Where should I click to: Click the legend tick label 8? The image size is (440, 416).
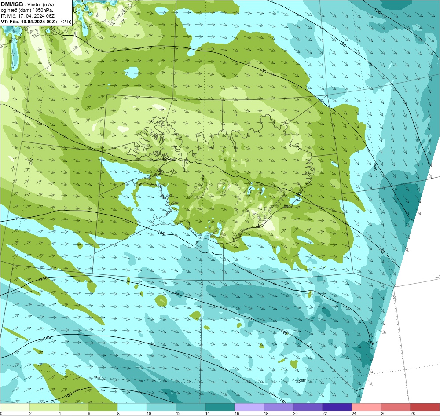pos(118,413)
